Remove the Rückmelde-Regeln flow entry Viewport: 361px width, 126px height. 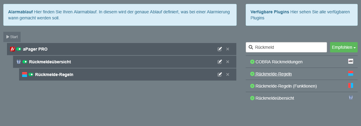click(228, 75)
